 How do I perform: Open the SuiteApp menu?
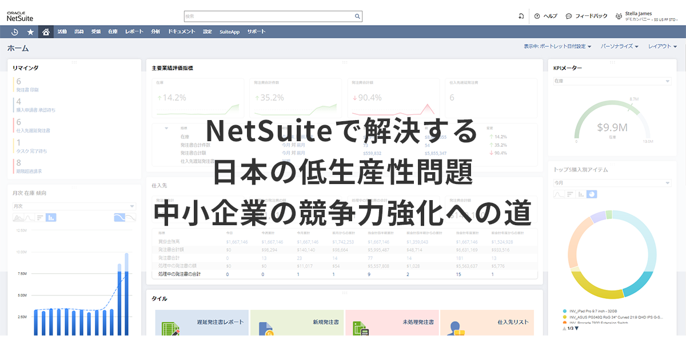click(x=229, y=32)
